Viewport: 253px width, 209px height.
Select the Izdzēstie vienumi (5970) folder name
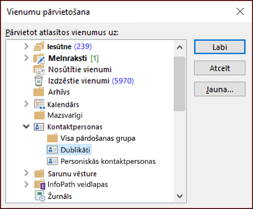coord(91,81)
